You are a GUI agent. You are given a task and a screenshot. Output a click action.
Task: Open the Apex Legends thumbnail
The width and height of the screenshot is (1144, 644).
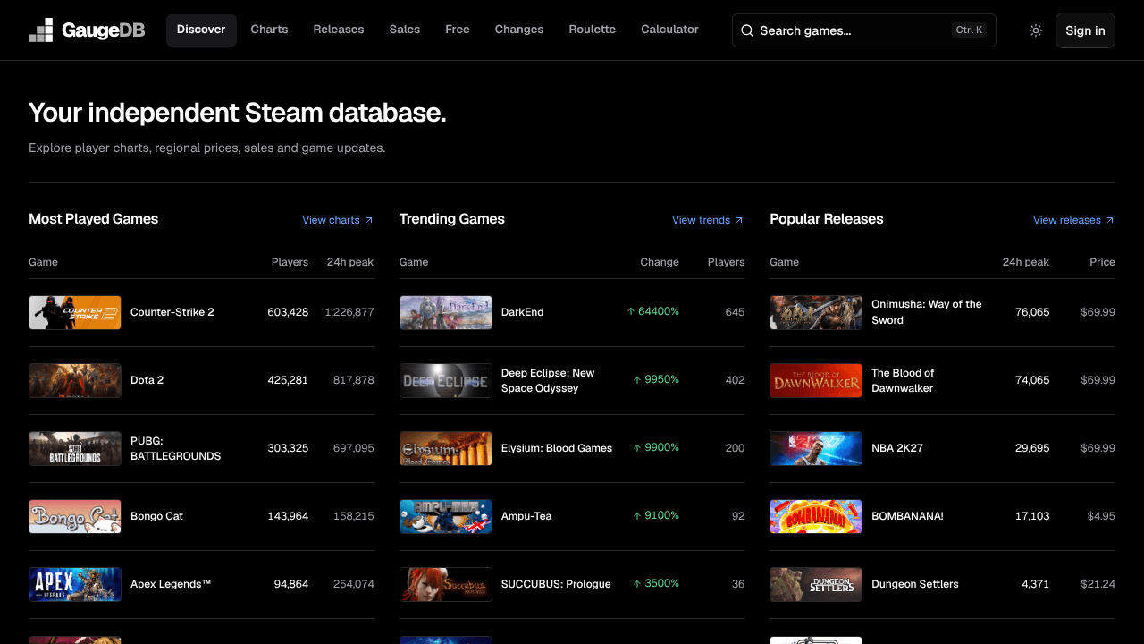point(75,584)
